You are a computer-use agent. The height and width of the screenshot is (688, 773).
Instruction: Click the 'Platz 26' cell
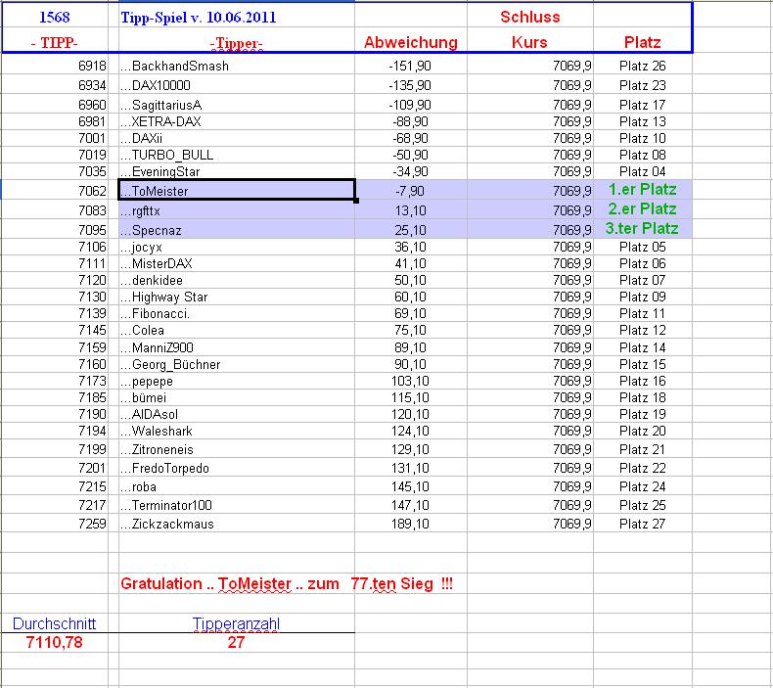click(642, 66)
